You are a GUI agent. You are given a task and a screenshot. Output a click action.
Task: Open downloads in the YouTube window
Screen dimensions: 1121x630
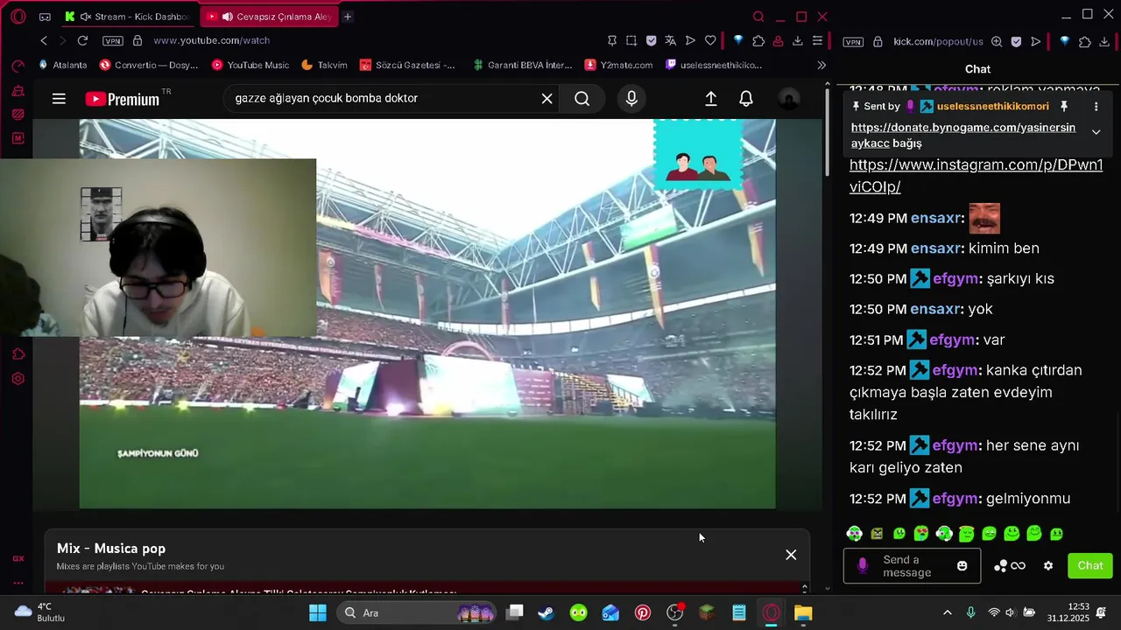797,40
